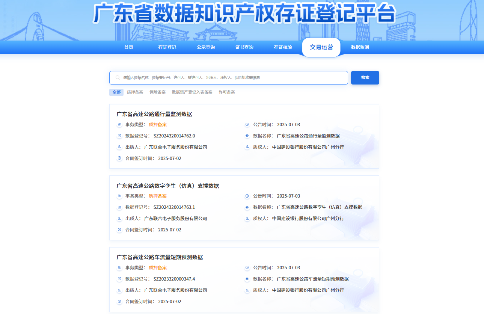Image resolution: width=484 pixels, height=314 pixels.
Task: Click 出质人 person icon in 数字孪生 card
Action: [119, 218]
